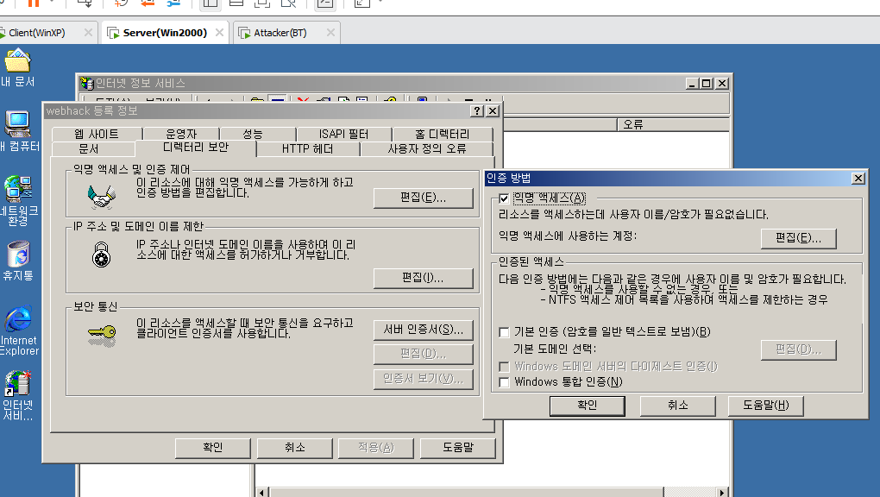880x497 pixels.
Task: Minimize the 인터넷 정보 서비스 window
Action: 693,83
